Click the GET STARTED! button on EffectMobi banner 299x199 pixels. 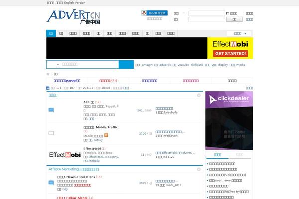pyautogui.click(x=230, y=54)
